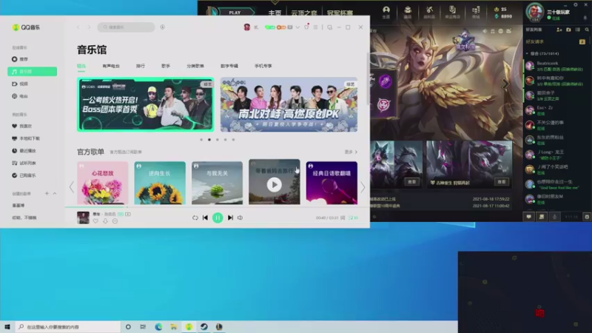Go forward with QQ Music forward arrow
The height and width of the screenshot is (333, 592).
pos(89,27)
